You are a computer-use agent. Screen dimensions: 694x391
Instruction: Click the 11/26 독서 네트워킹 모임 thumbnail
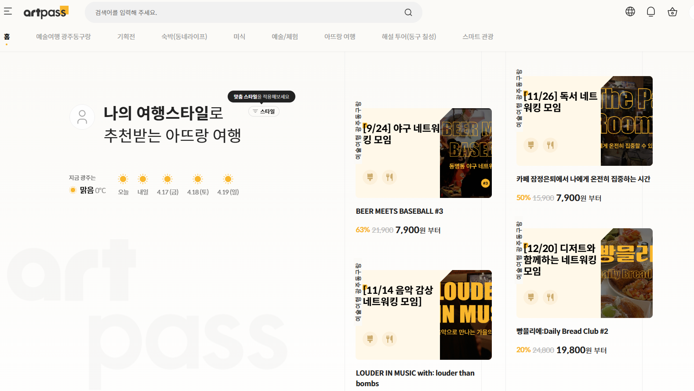pyautogui.click(x=626, y=121)
